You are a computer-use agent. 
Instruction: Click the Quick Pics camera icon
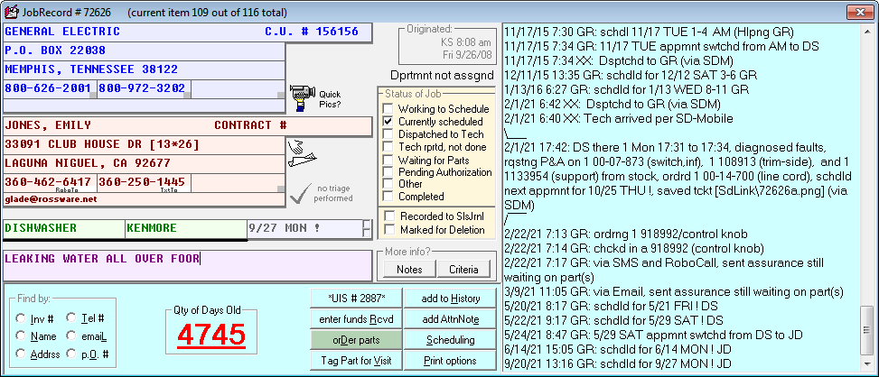point(302,95)
